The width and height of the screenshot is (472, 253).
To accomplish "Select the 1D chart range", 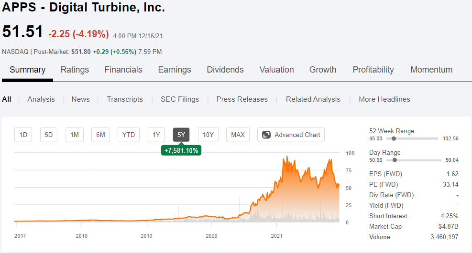I will (23, 135).
